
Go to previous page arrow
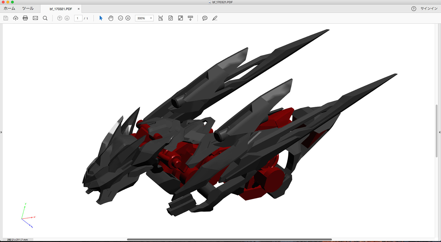60,18
